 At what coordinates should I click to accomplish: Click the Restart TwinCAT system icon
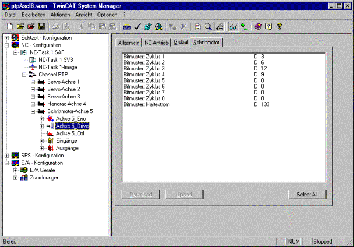159,27
